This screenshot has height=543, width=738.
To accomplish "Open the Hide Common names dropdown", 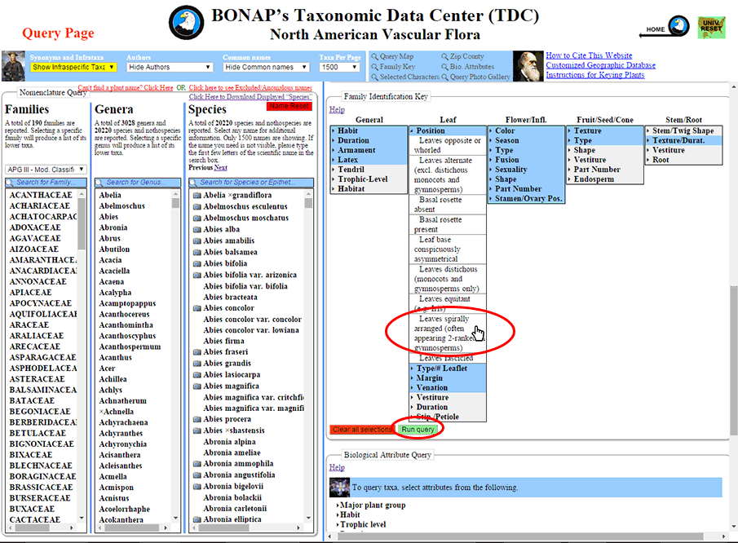I will tap(266, 68).
